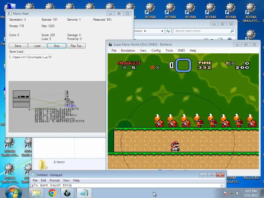Open BizHawk's View menu
Image resolution: width=264 pixels, height=198 pixels.
(143, 51)
